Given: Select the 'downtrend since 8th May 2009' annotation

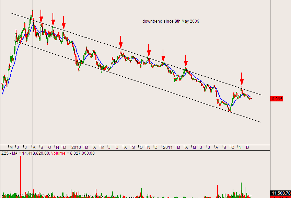Looking at the screenshot, I should (171, 21).
